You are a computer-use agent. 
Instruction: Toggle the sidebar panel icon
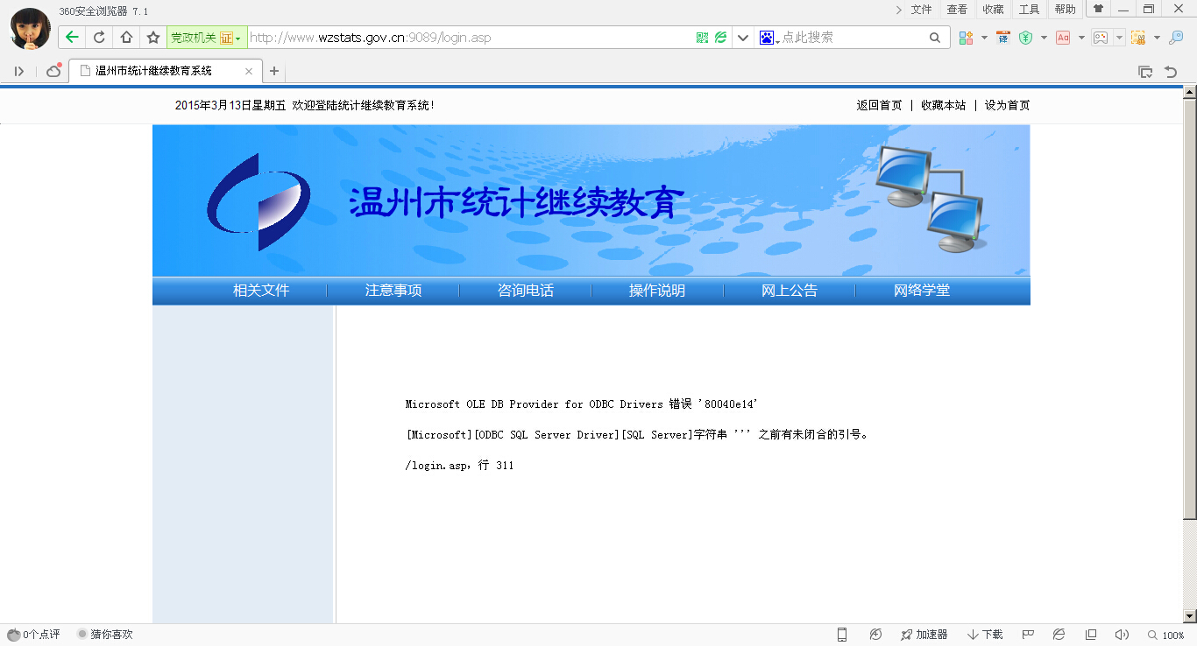tap(19, 71)
